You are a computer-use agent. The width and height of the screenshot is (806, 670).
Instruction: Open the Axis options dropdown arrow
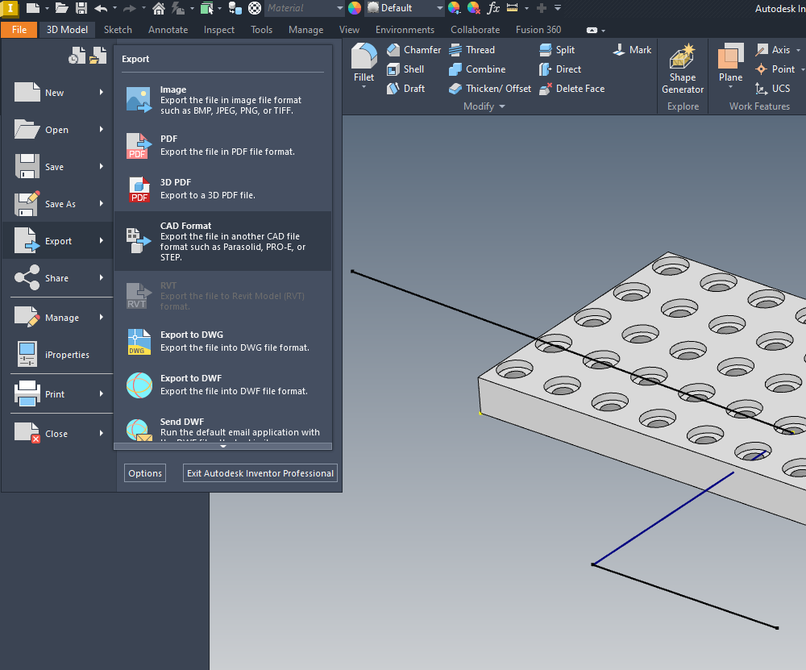pyautogui.click(x=798, y=51)
